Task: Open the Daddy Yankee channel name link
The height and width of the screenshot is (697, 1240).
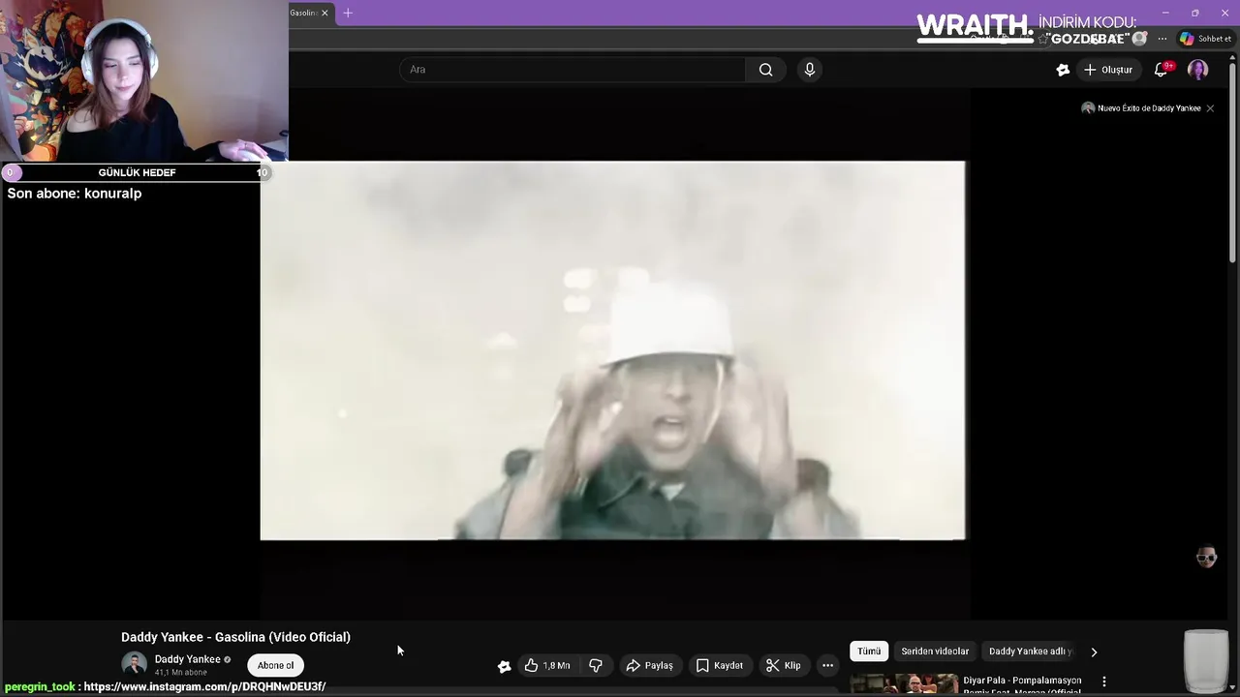Action: click(187, 659)
